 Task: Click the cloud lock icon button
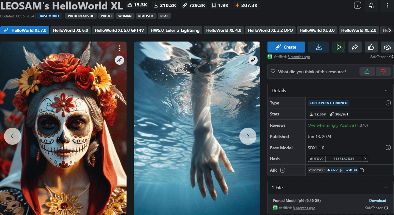(x=387, y=47)
